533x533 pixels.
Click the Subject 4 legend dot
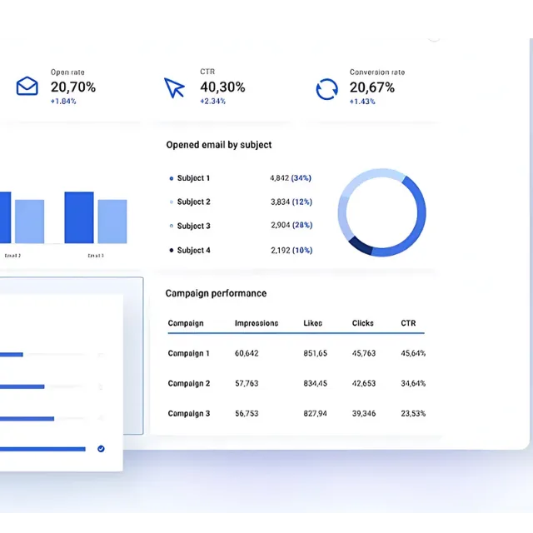click(x=172, y=250)
